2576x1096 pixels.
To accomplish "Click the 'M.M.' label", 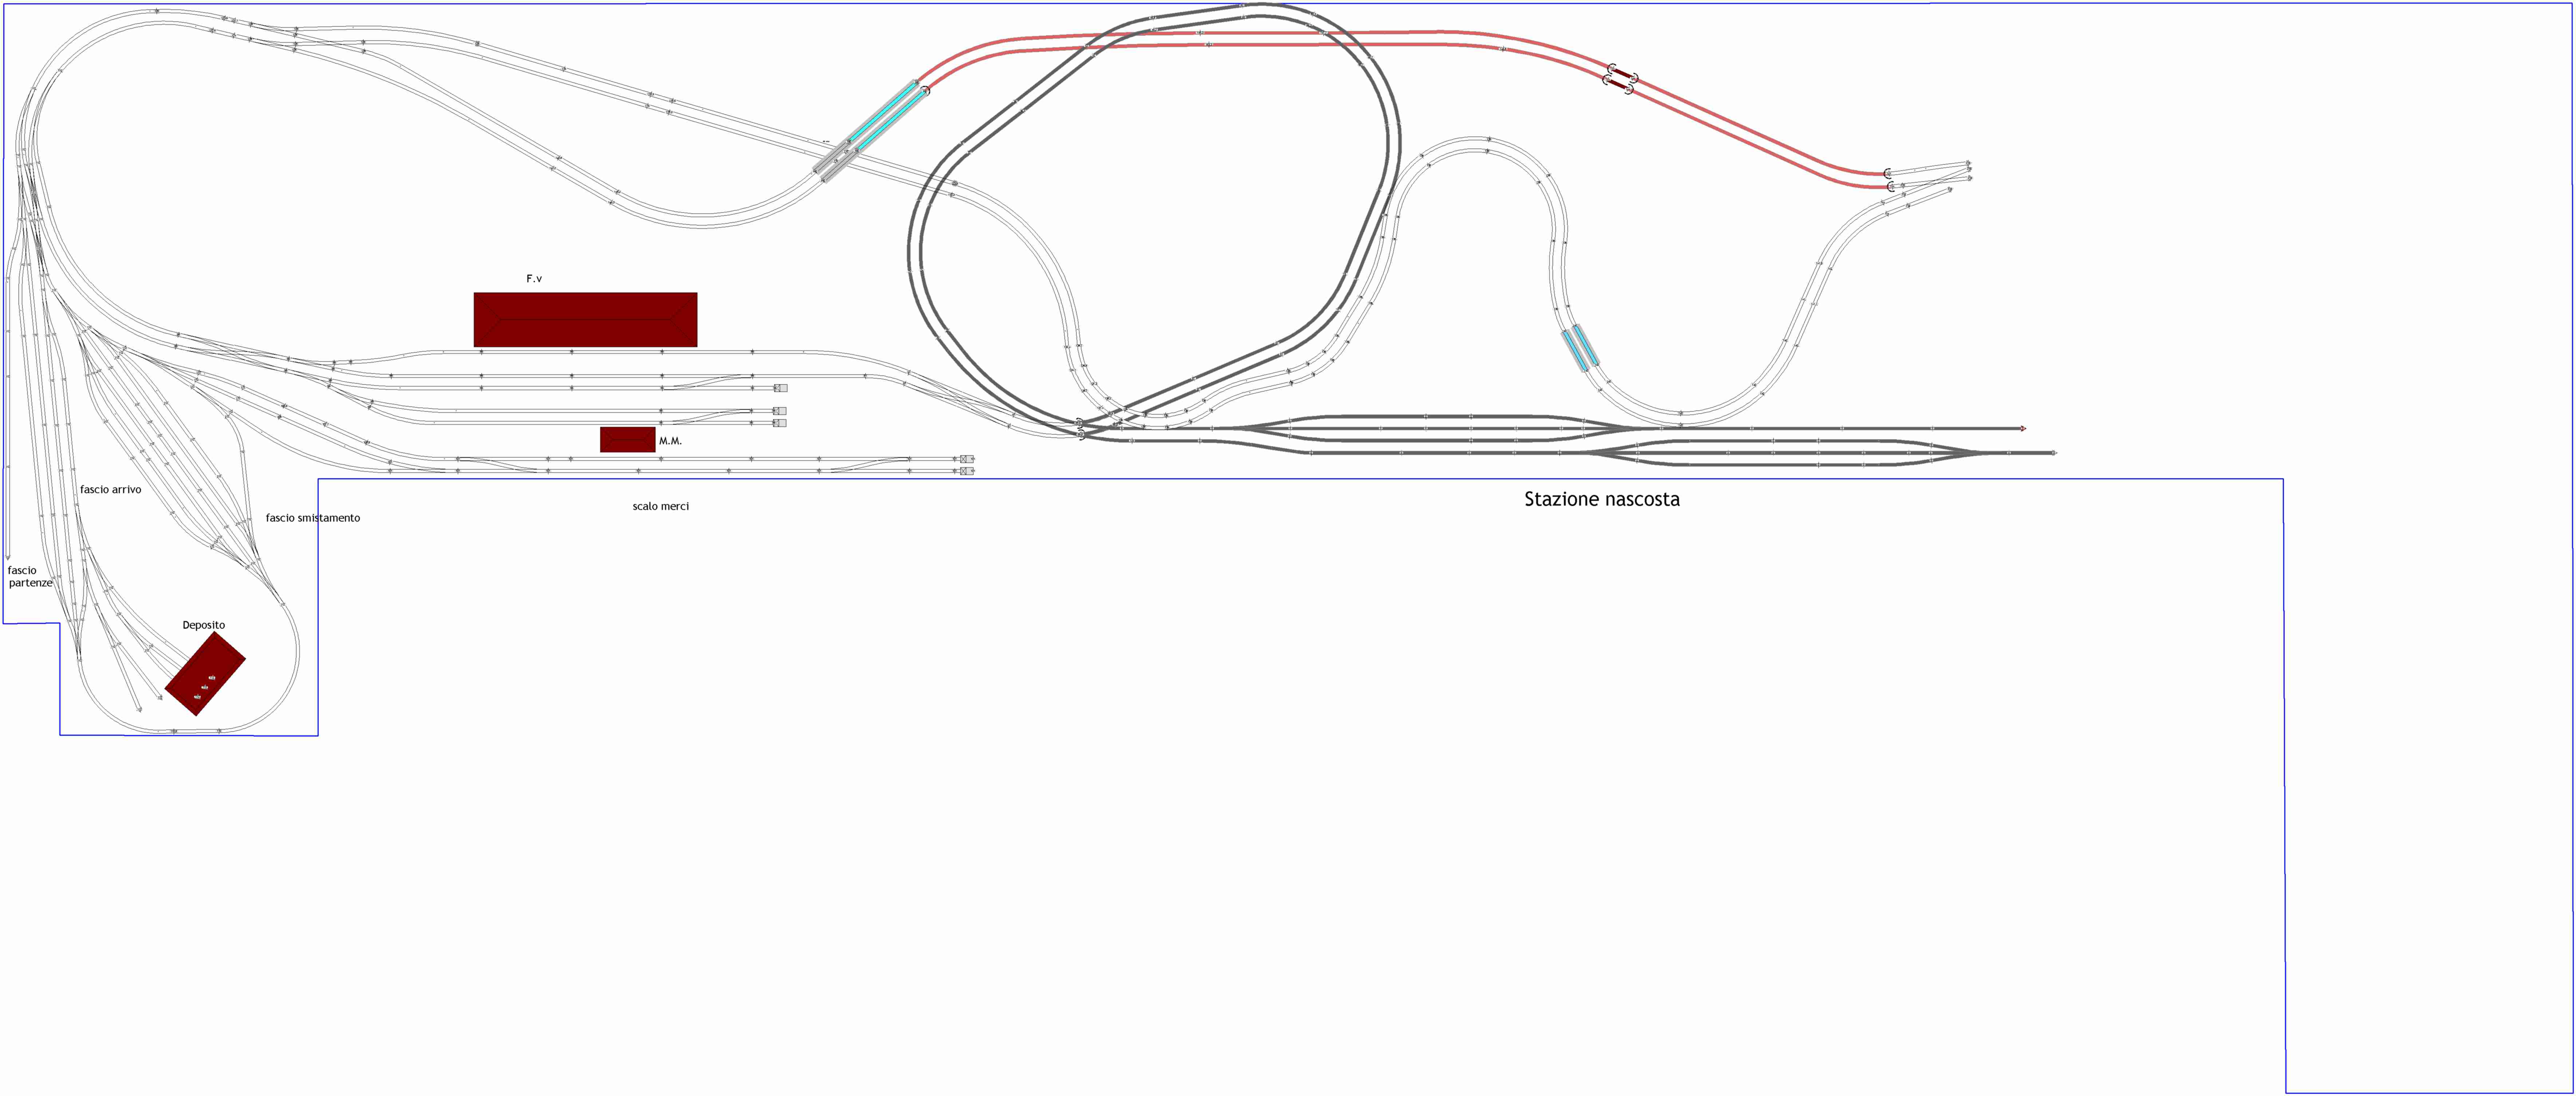I will pos(670,441).
